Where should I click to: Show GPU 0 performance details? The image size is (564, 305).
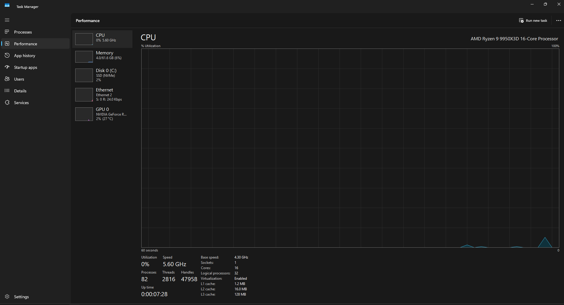point(102,114)
